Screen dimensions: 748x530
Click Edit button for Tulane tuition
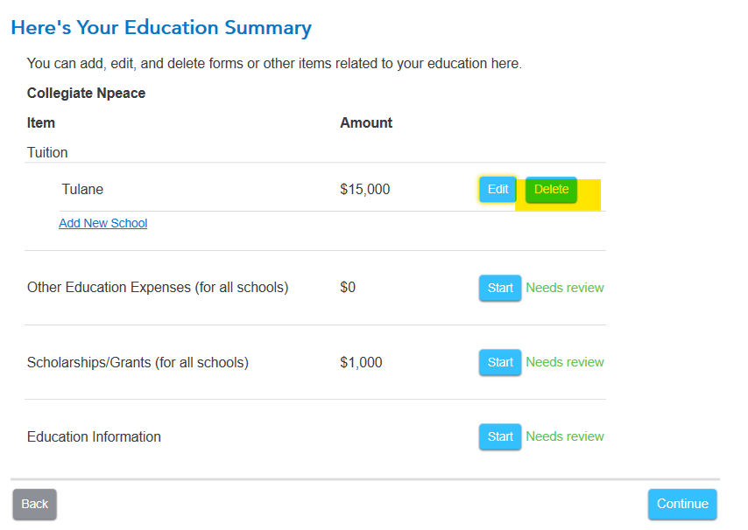pyautogui.click(x=497, y=190)
